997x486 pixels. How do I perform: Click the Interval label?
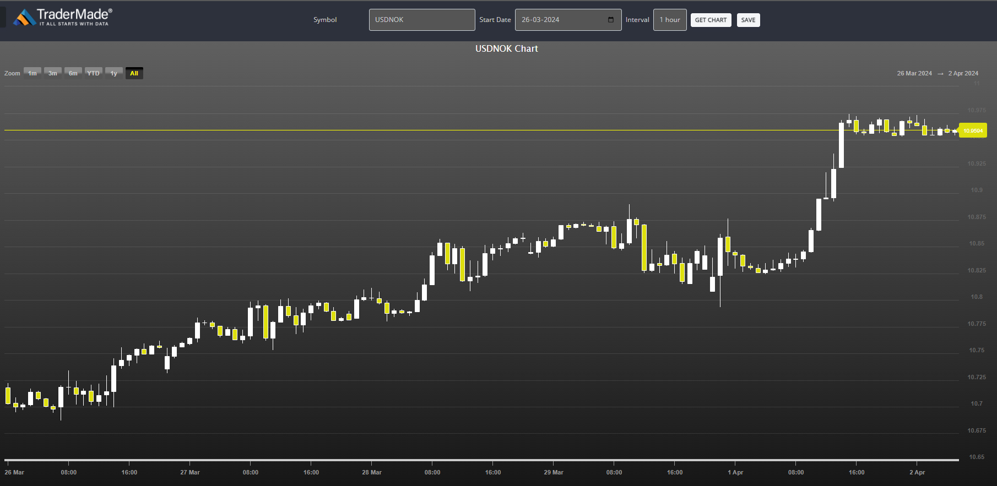click(637, 20)
